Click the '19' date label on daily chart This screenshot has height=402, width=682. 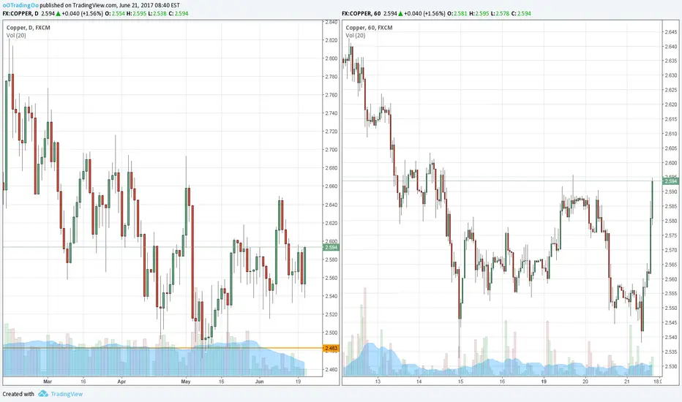point(298,382)
